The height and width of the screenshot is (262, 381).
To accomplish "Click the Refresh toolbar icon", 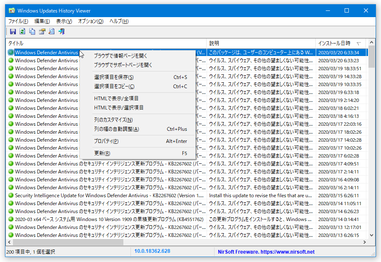I will (22, 31).
